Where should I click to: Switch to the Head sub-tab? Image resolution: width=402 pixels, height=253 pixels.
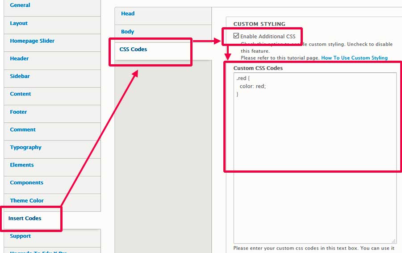point(128,14)
